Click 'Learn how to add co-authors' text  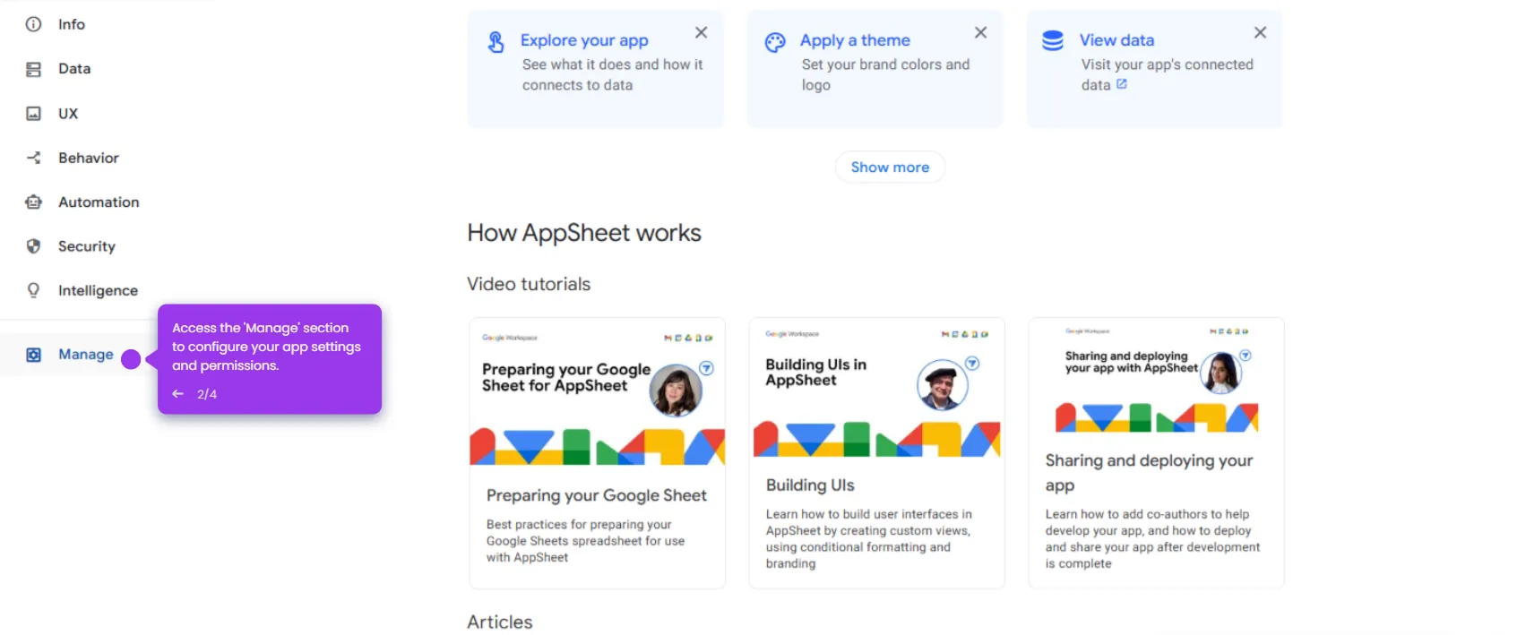point(1152,538)
